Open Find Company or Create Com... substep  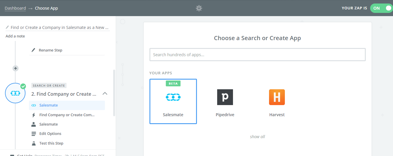(67, 115)
